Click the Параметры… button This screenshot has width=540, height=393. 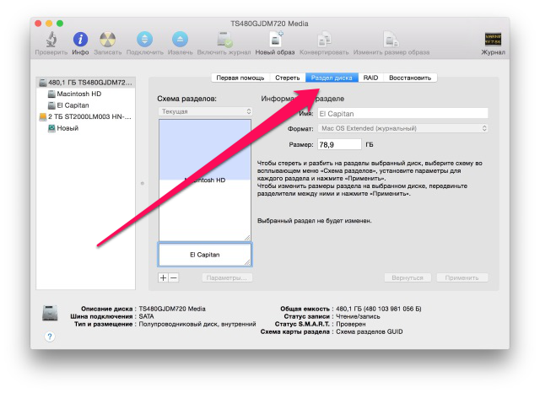[x=227, y=277]
